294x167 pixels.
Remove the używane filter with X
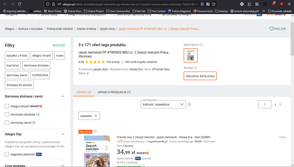point(96,116)
